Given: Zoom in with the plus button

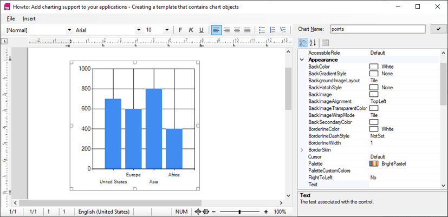Looking at the screenshot, I should (x=266, y=212).
